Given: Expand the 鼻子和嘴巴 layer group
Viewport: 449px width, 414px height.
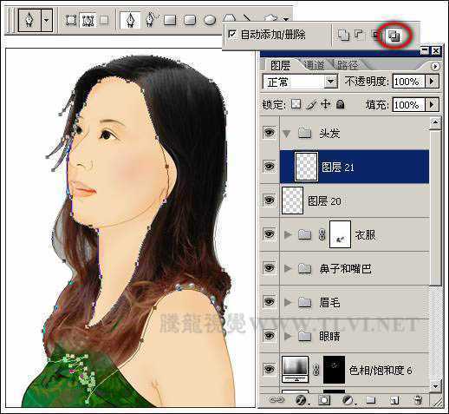Looking at the screenshot, I should click(x=288, y=269).
